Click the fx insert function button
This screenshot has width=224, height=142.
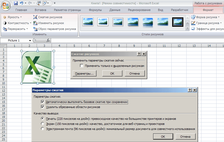coord(48,40)
